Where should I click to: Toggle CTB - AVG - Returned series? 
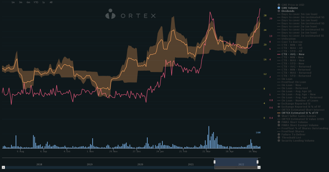pos(294,67)
